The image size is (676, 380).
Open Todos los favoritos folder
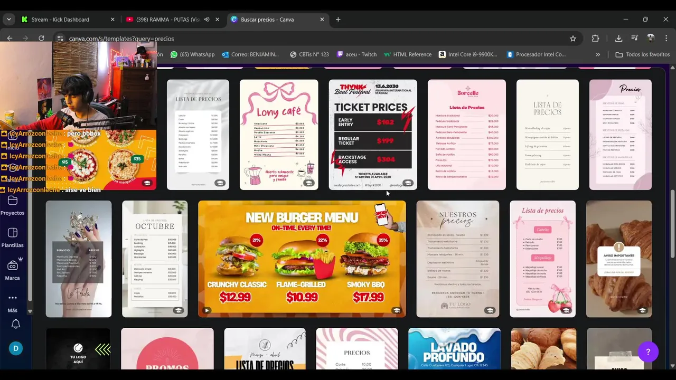tap(643, 54)
